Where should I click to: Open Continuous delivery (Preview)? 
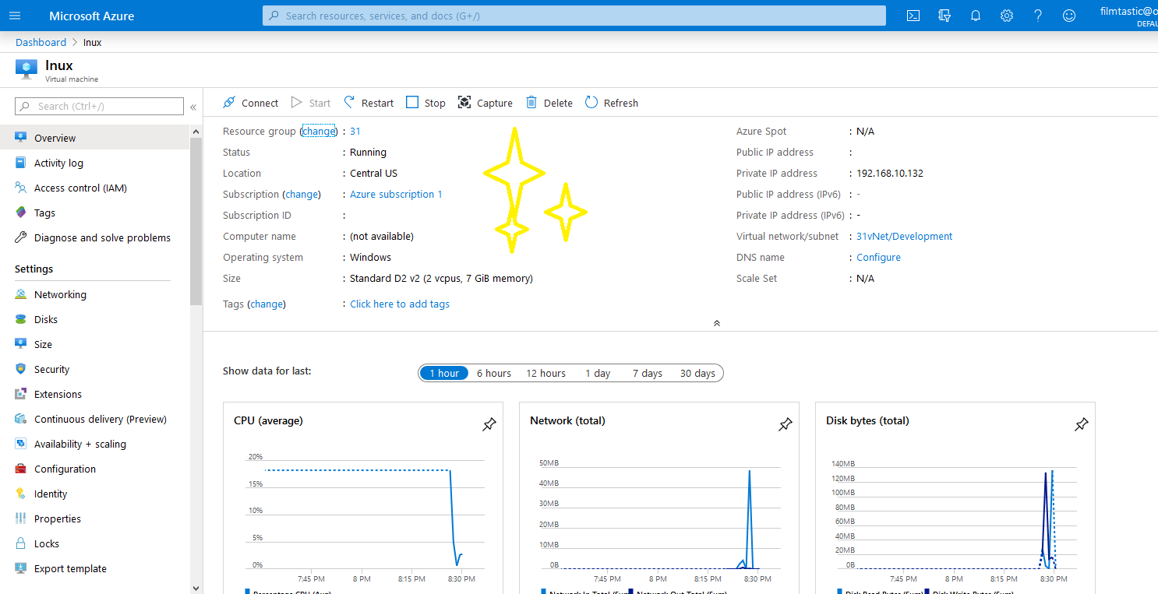coord(101,419)
